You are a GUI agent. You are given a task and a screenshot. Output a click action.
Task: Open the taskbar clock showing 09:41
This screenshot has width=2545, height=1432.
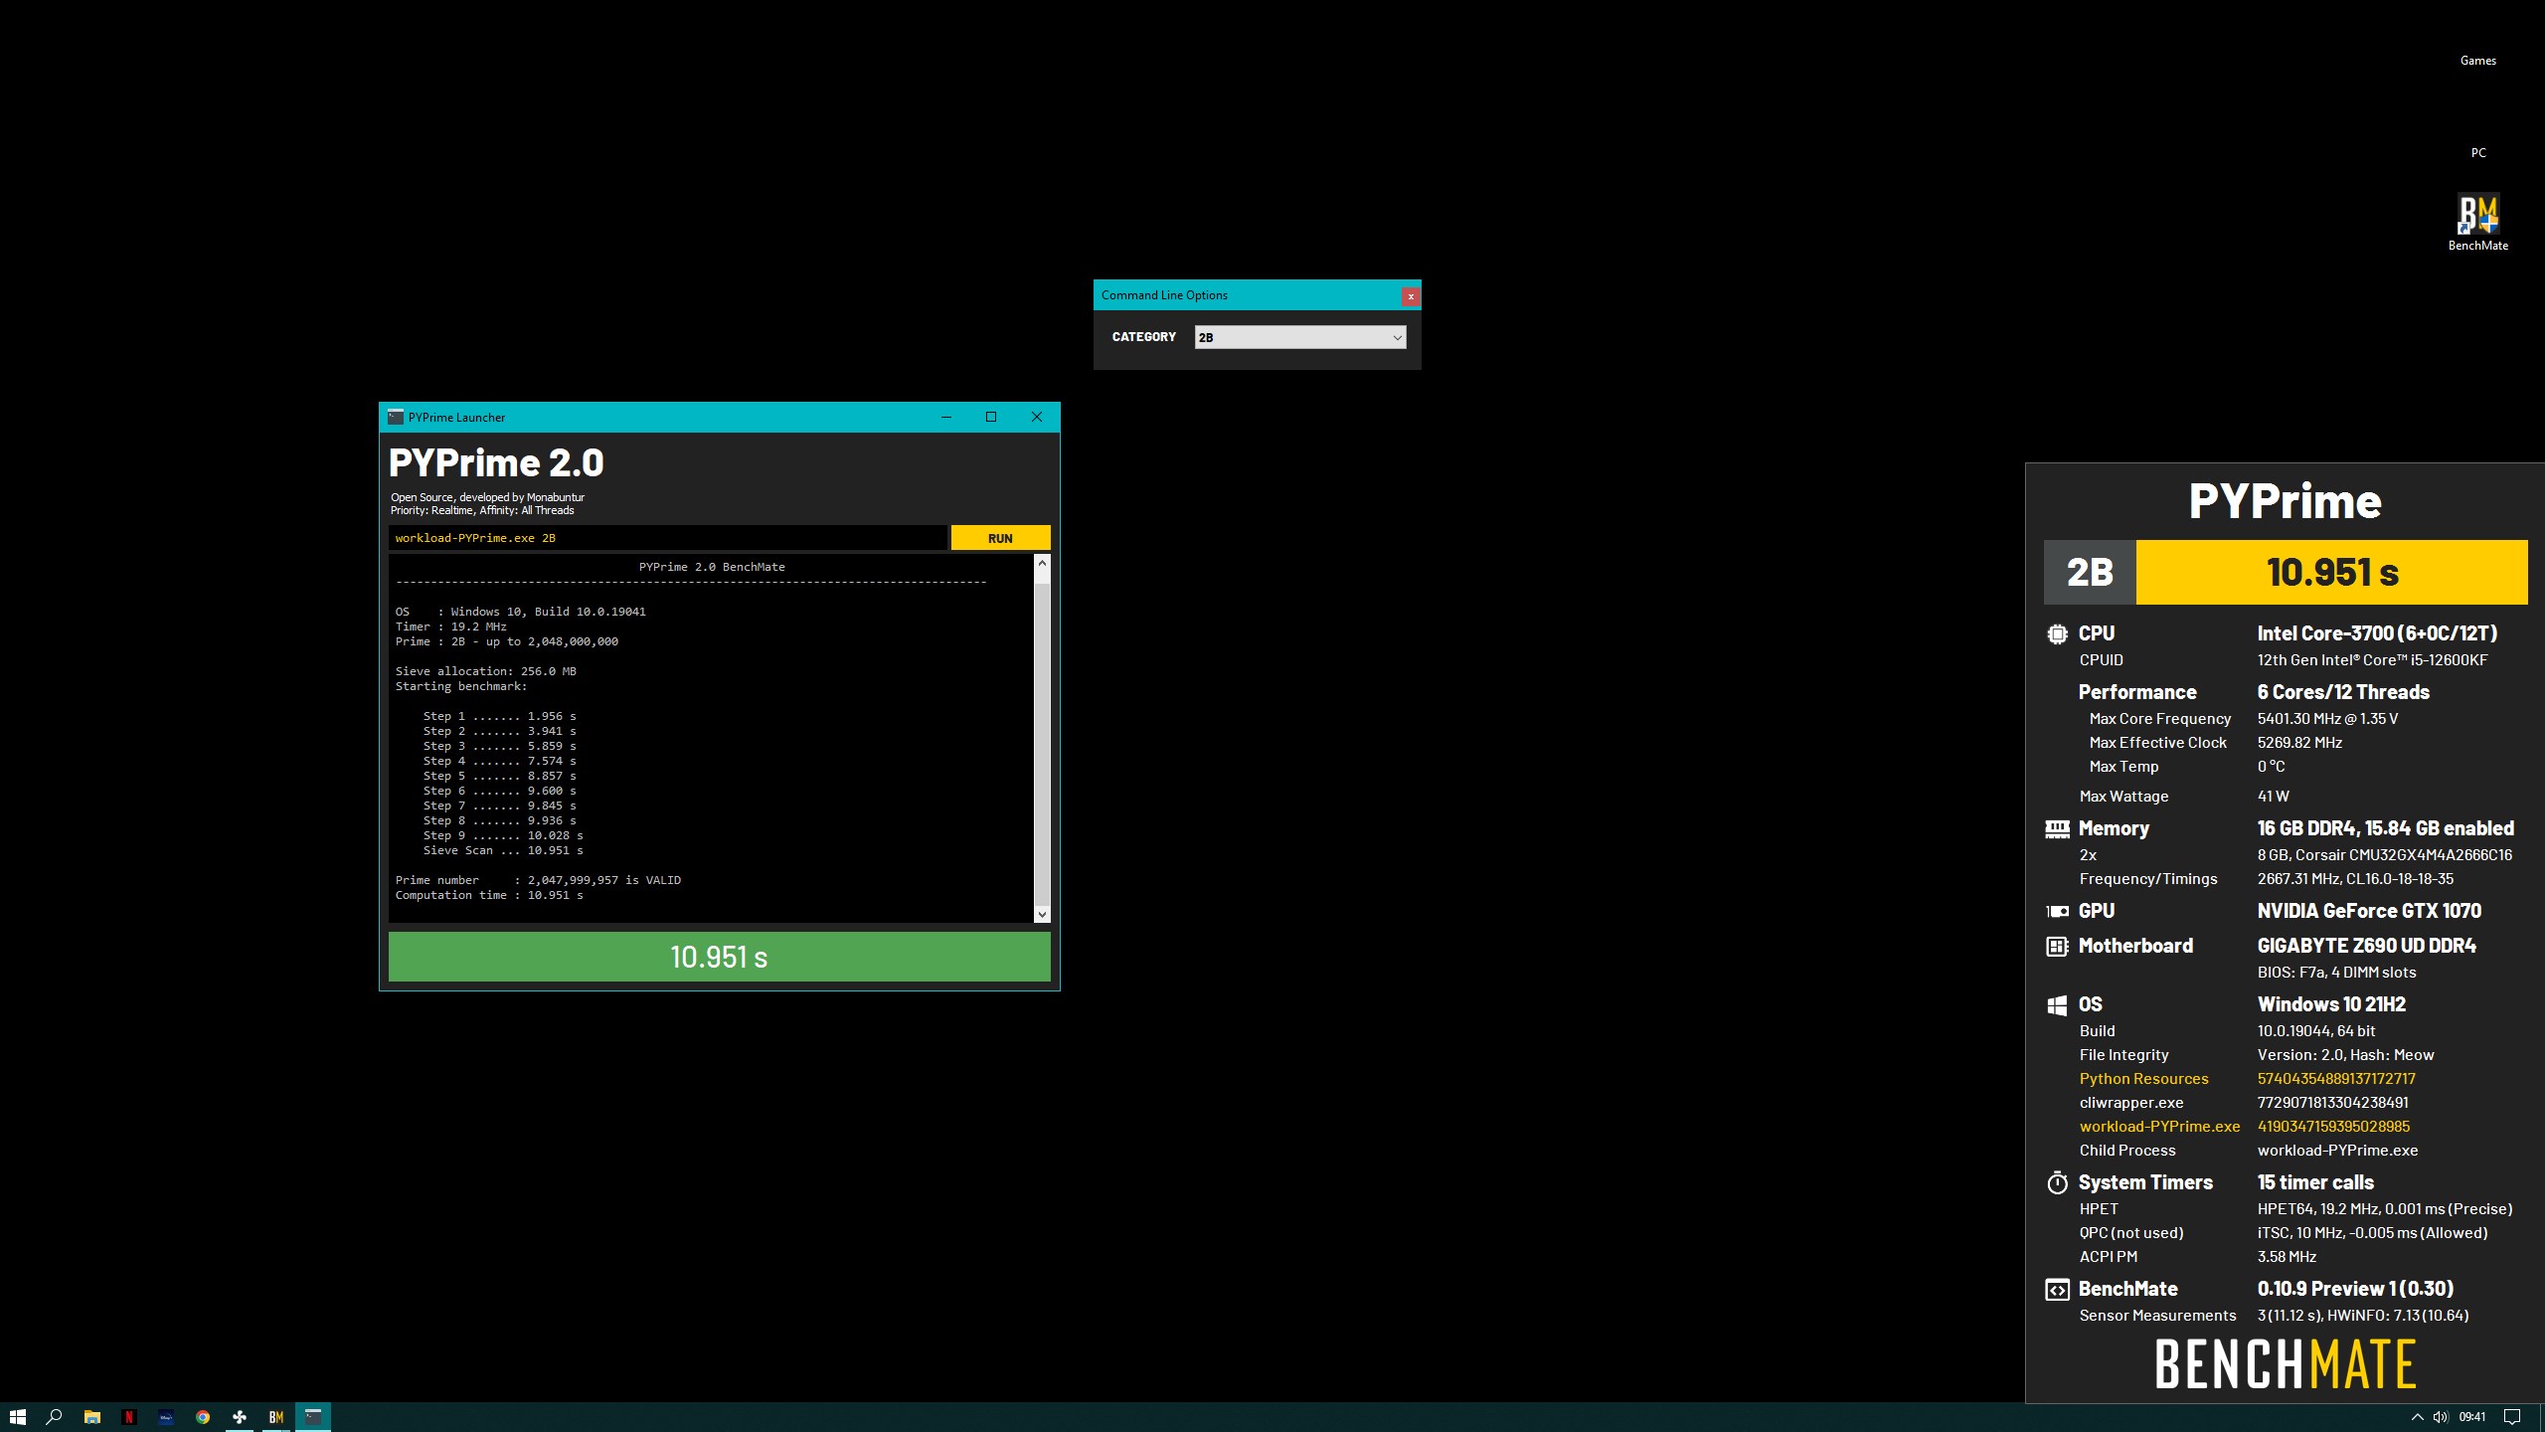2472,1417
